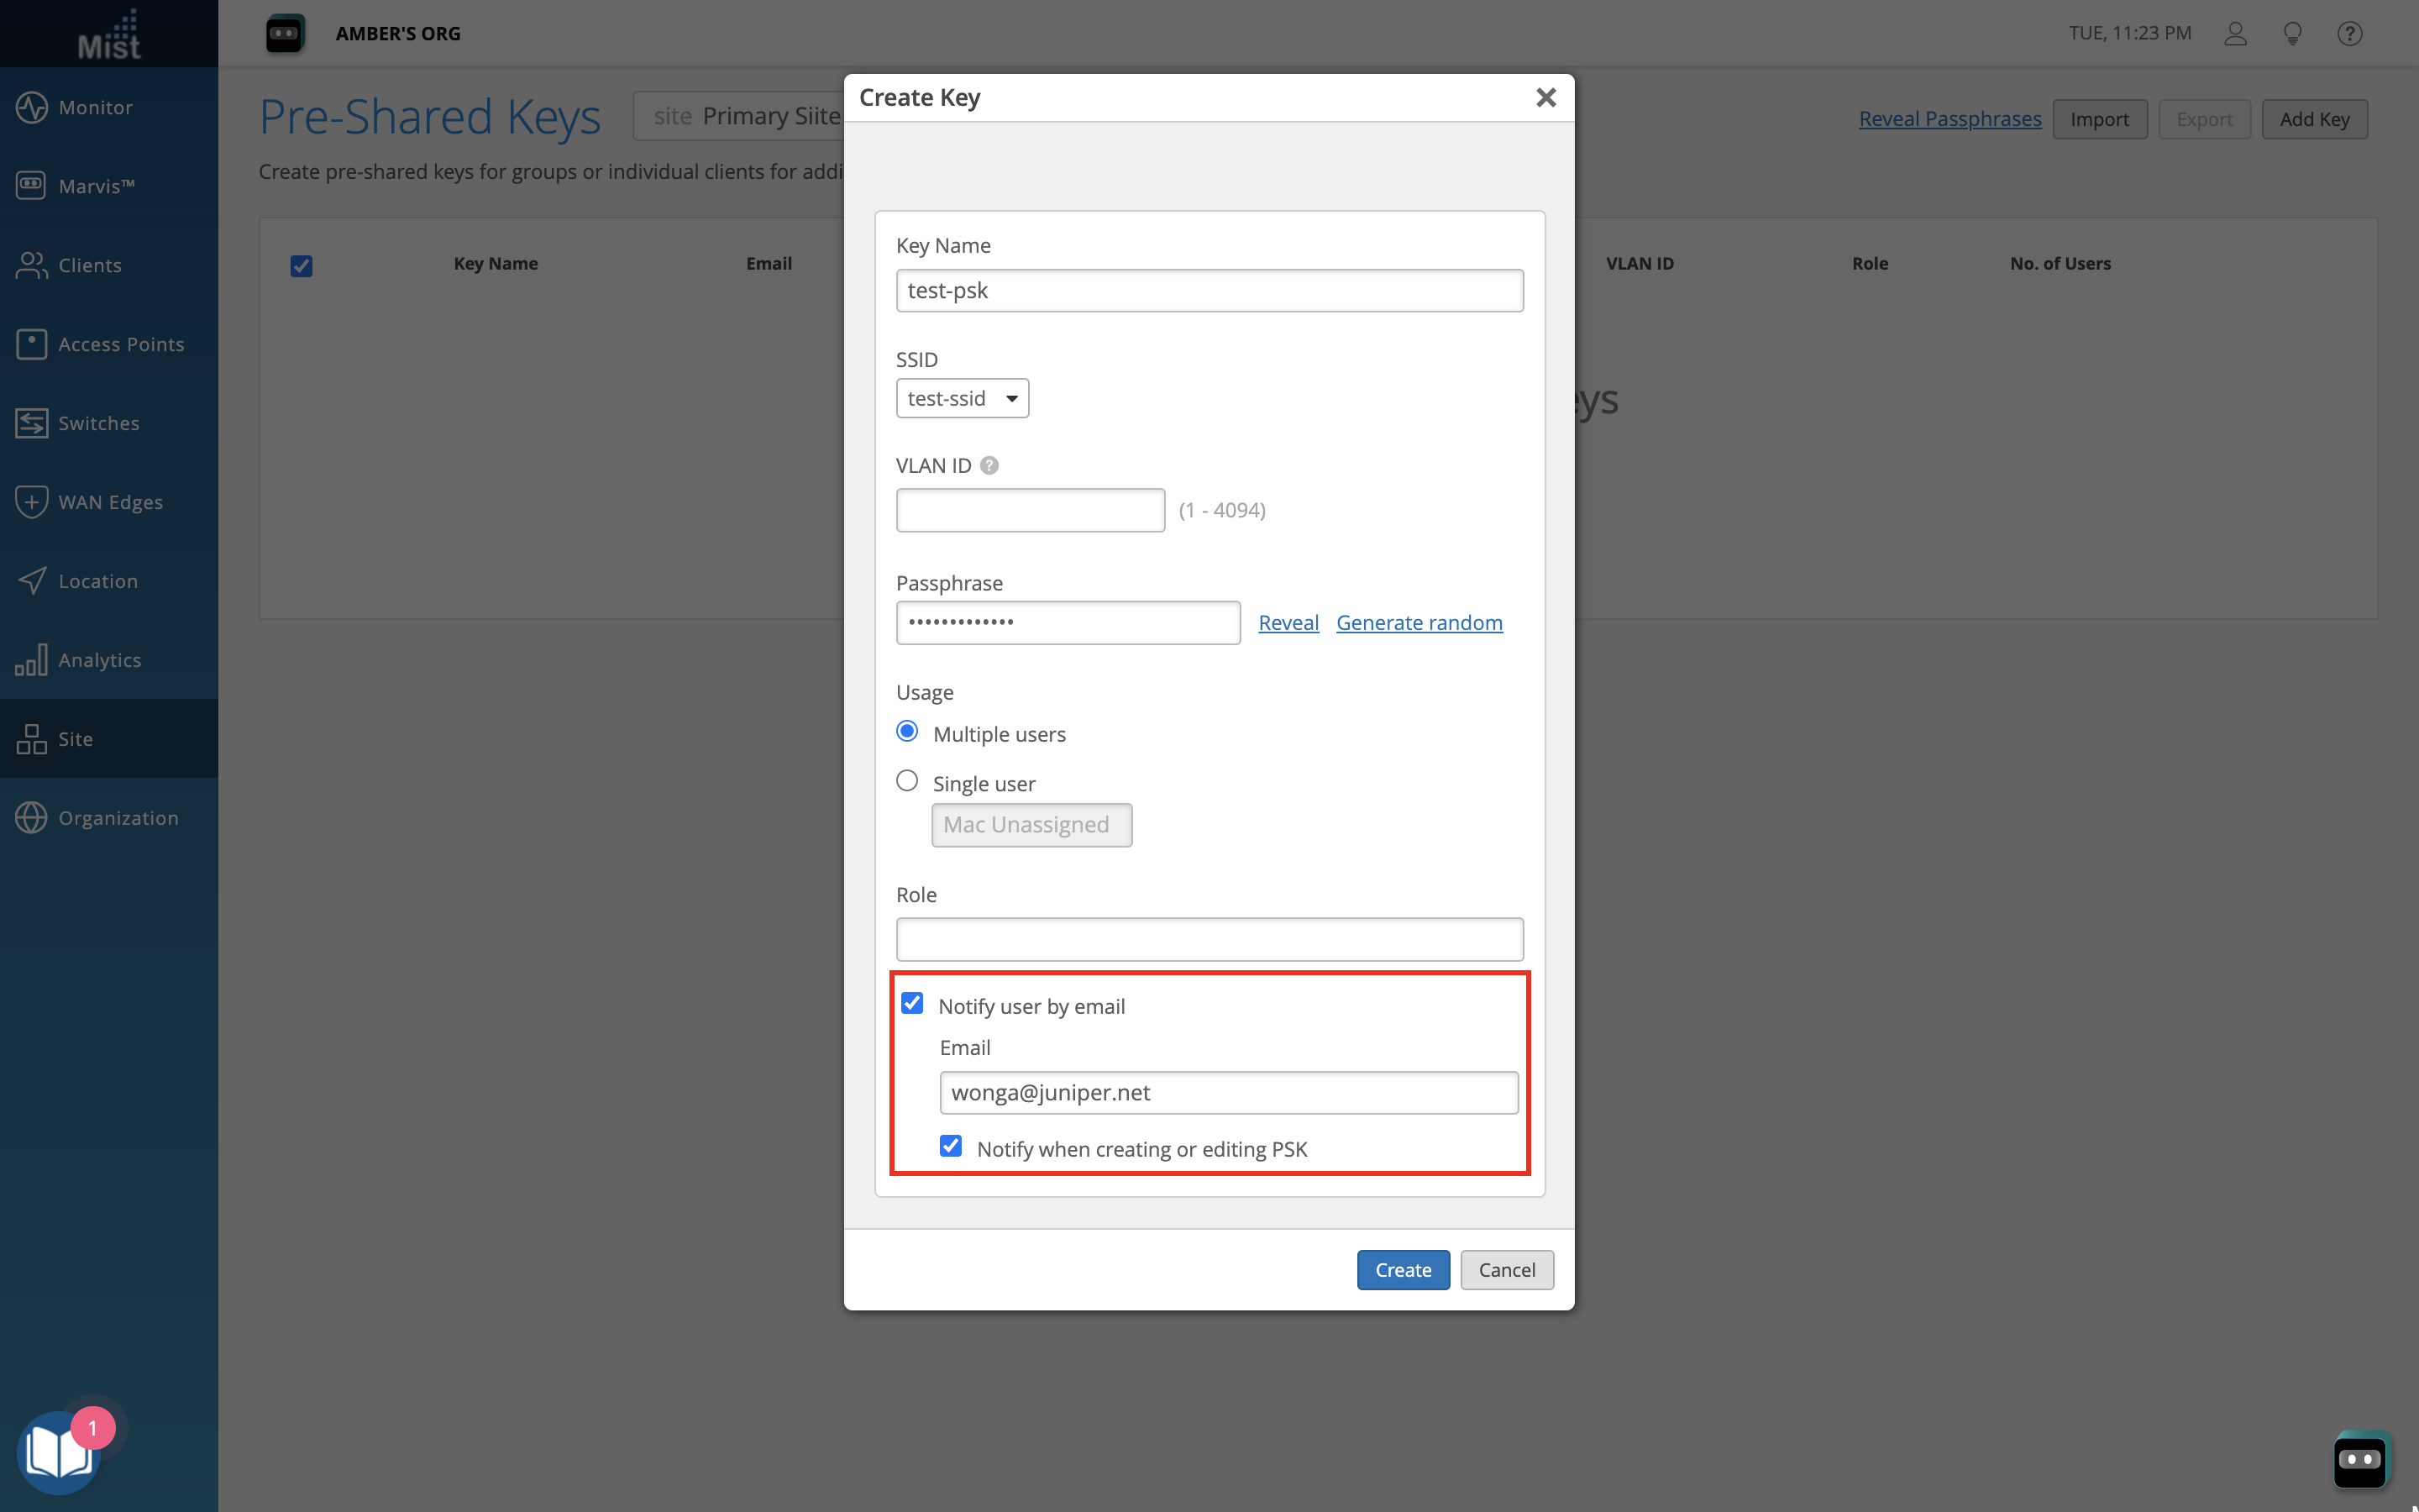
Task: Uncheck Notify user by email
Action: (x=911, y=1004)
